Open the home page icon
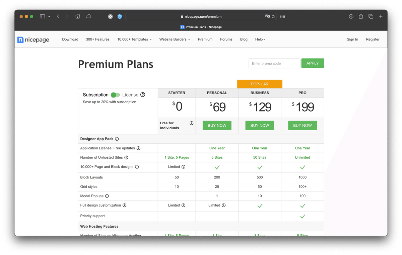The width and height of the screenshot is (402, 255). point(78,16)
